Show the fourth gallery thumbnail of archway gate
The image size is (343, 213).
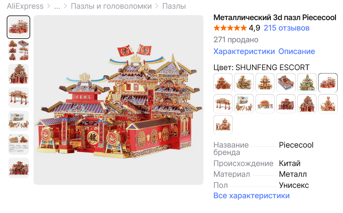pos(18,97)
